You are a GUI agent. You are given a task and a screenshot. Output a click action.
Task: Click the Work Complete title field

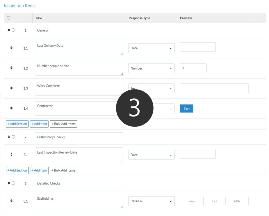point(79,88)
